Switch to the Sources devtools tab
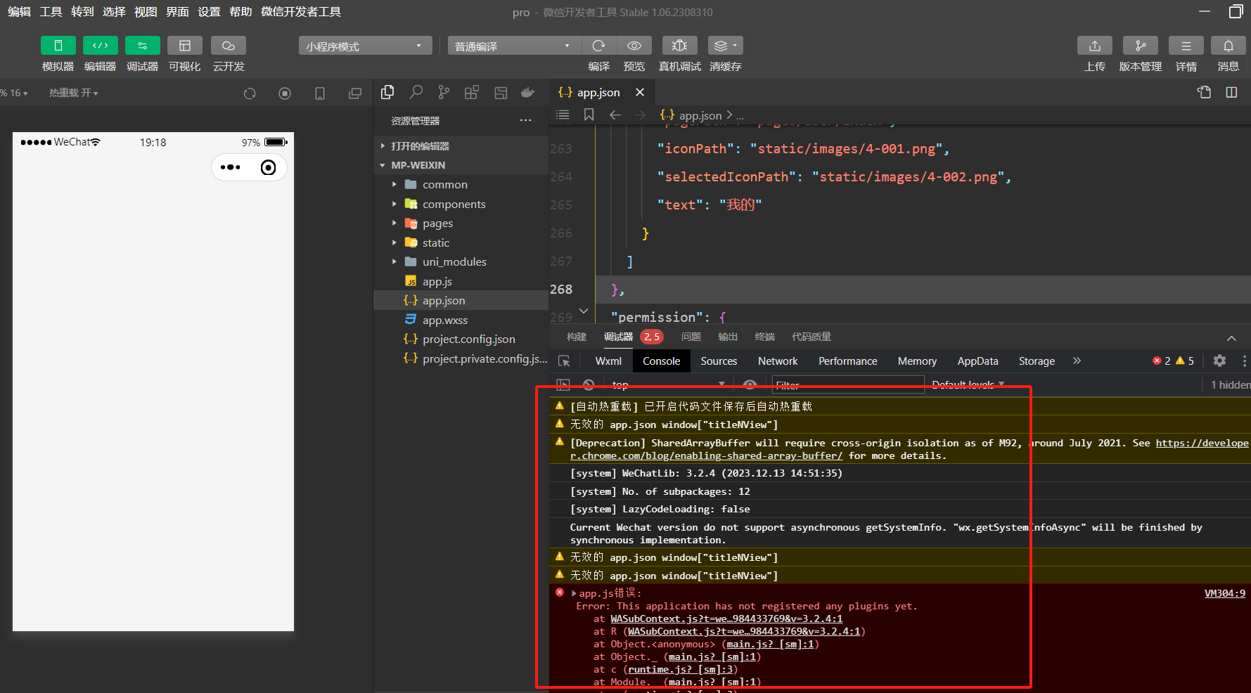This screenshot has height=693, width=1251. click(x=719, y=361)
